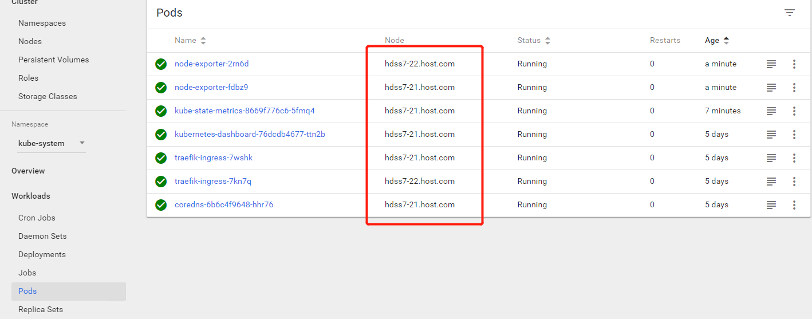Select Daemon Sets in Workloads menu

coord(42,236)
